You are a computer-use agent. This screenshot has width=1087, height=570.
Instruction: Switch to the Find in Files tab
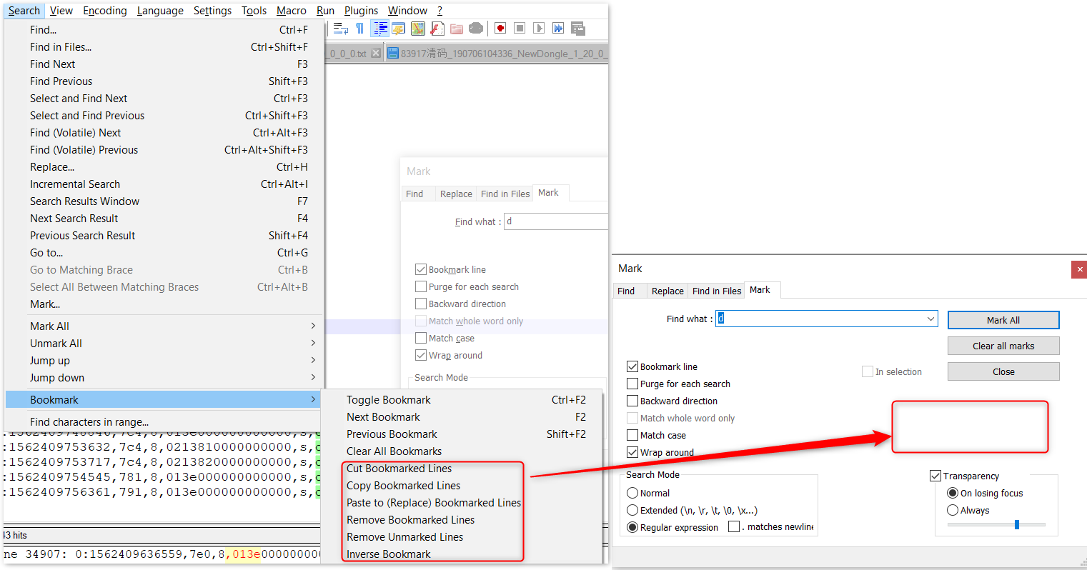tap(716, 291)
